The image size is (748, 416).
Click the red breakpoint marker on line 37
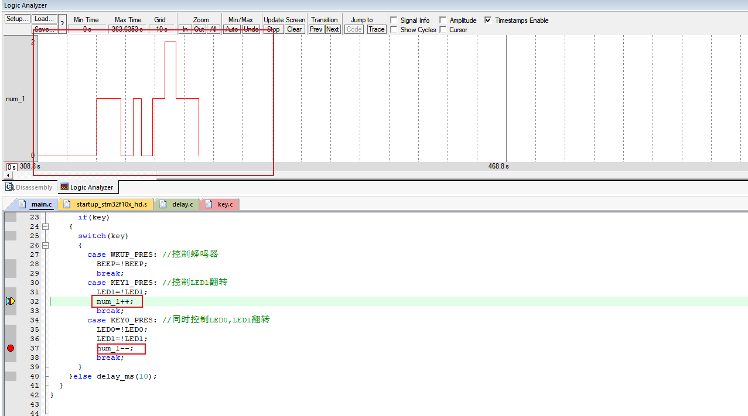pos(11,348)
